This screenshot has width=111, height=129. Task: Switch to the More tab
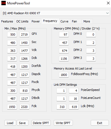[87, 21]
